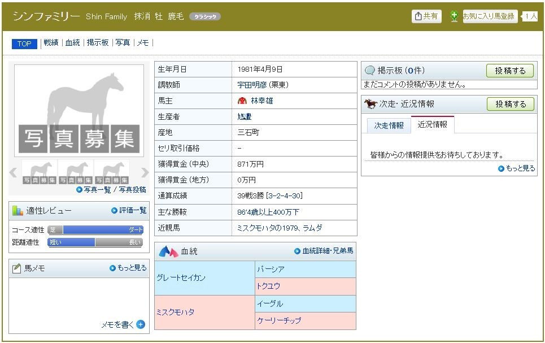Click 39戦3勝 career record text
This screenshot has height=343, width=545.
click(x=250, y=196)
